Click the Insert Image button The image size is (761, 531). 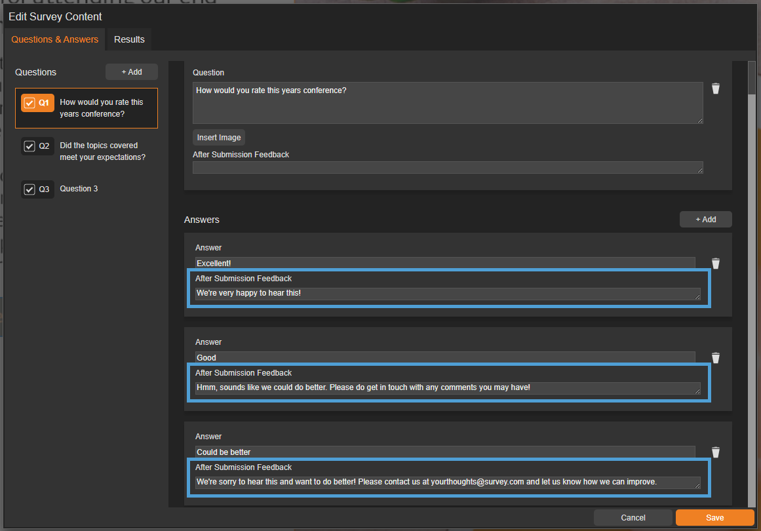coord(219,138)
